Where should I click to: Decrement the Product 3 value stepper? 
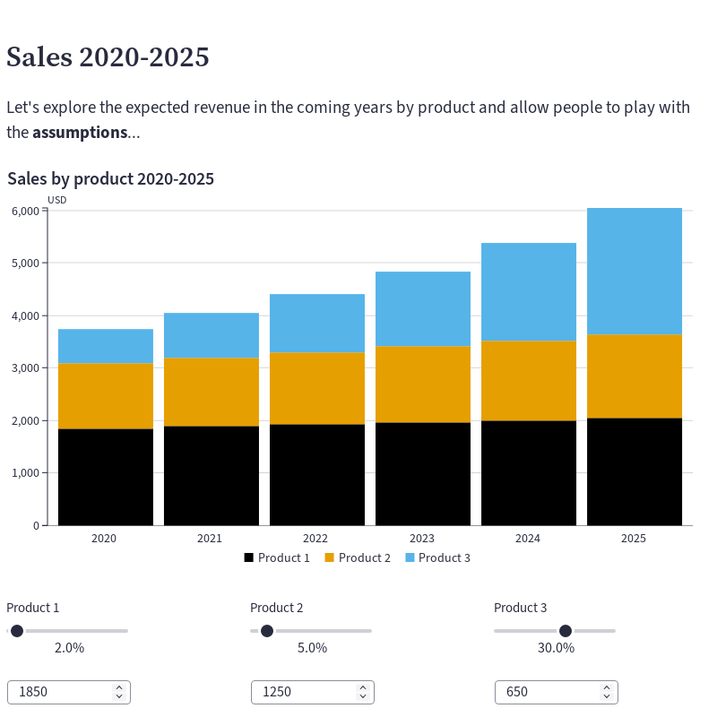tap(606, 697)
